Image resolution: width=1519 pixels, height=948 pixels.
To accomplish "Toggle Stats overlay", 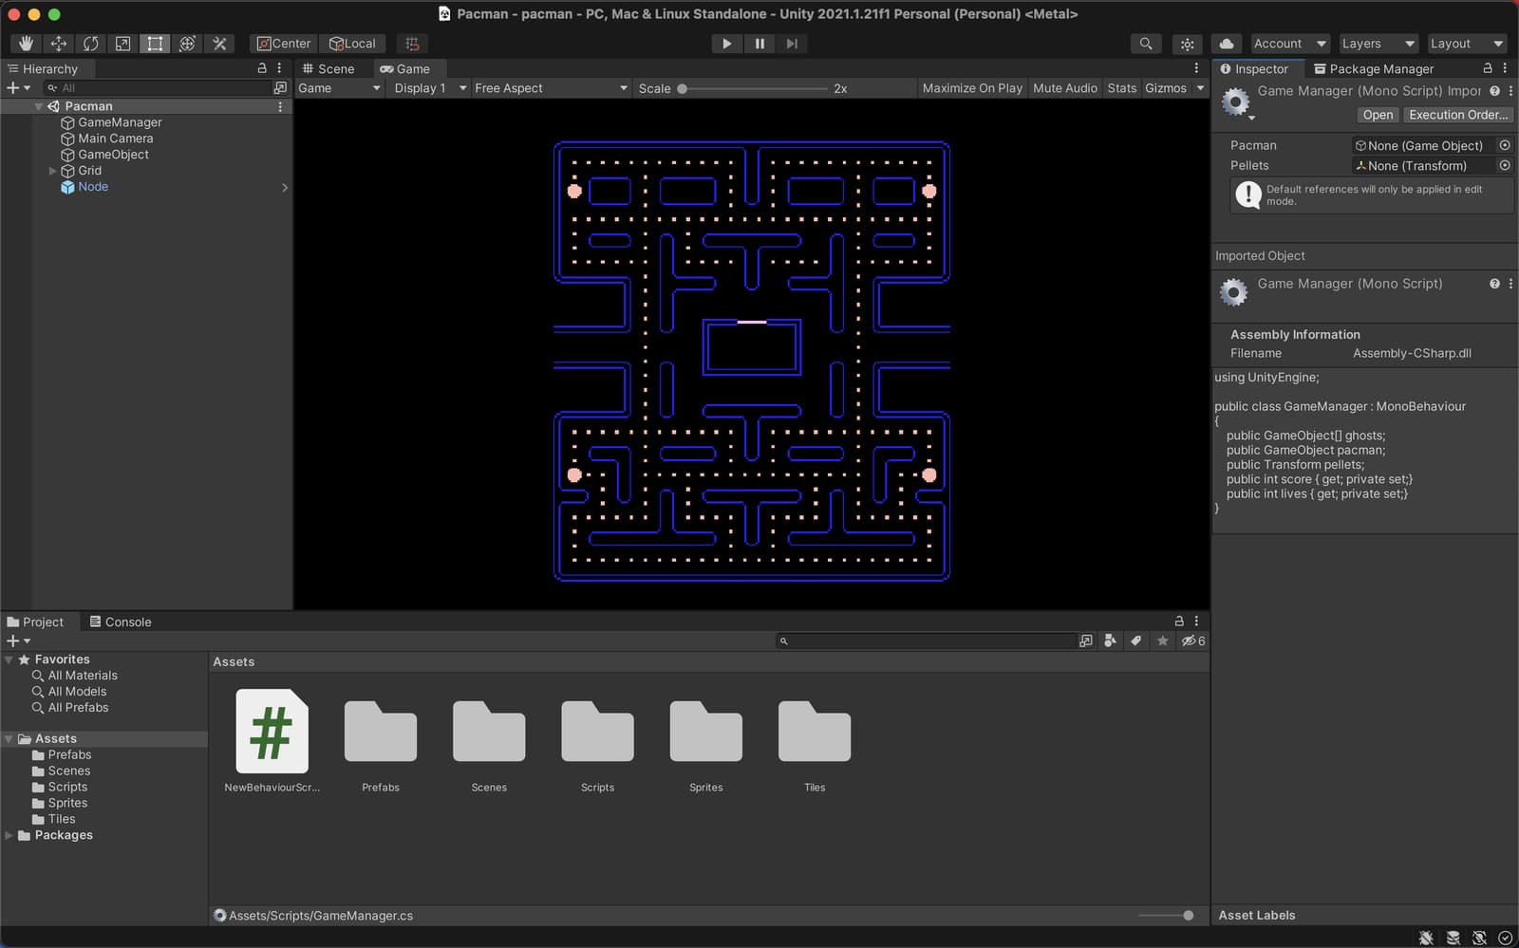I will (x=1121, y=88).
